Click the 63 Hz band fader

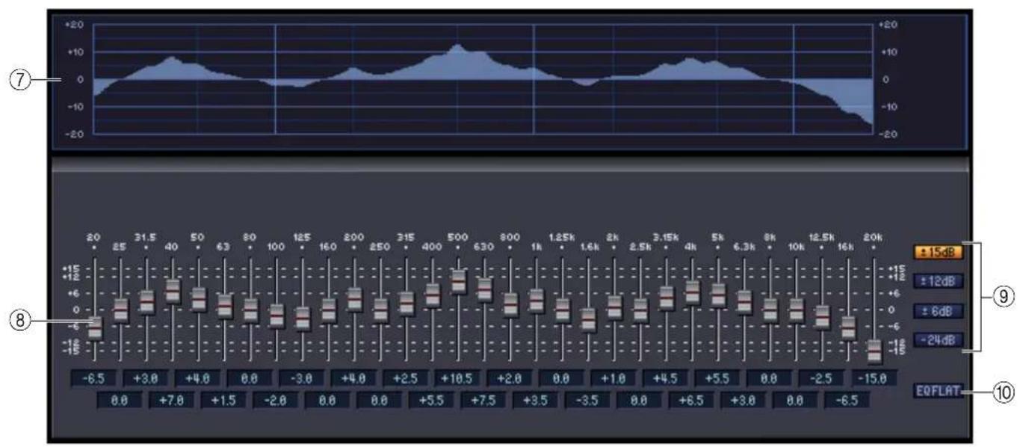coord(225,305)
